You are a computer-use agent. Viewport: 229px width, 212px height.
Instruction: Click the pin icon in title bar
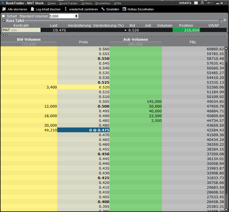pyautogui.click(x=208, y=3)
